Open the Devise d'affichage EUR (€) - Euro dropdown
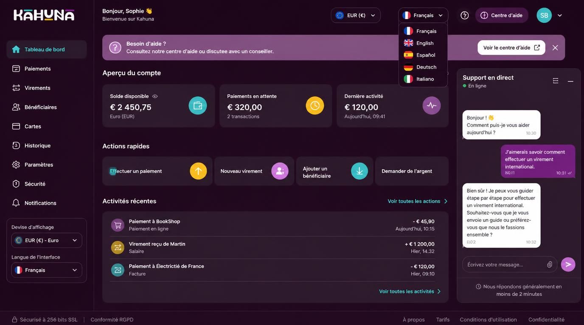Viewport: 584px width, 325px height. (47, 240)
